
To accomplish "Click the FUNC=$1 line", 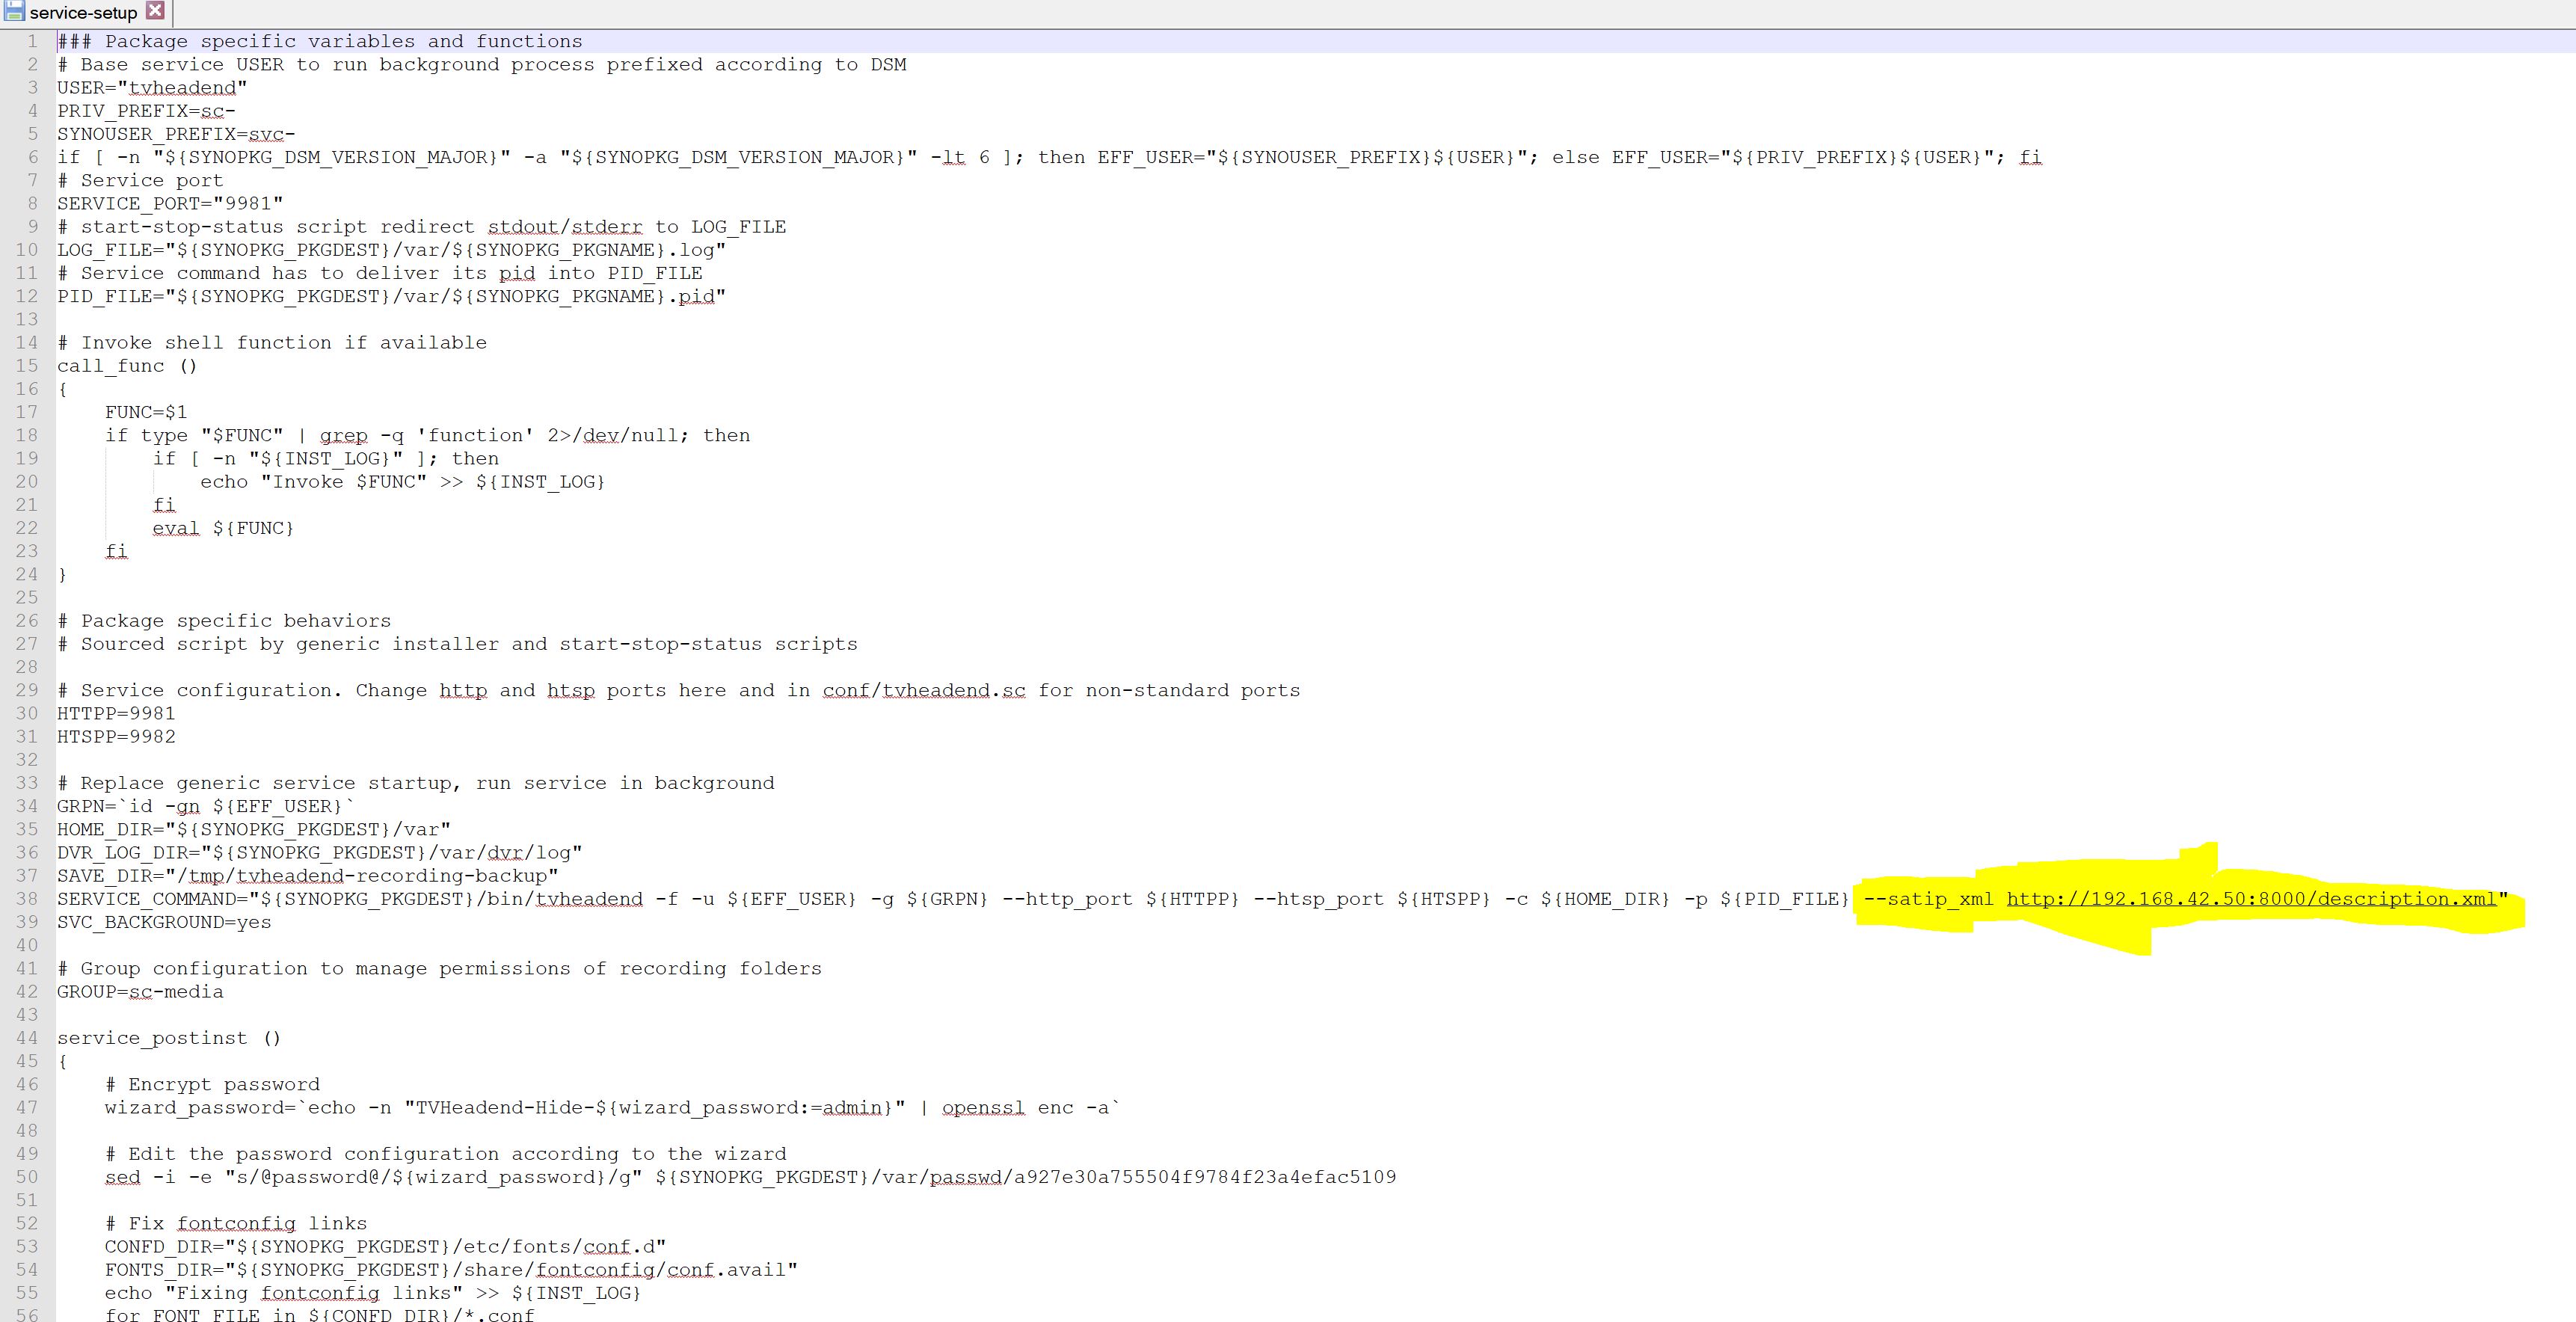I will click(146, 412).
